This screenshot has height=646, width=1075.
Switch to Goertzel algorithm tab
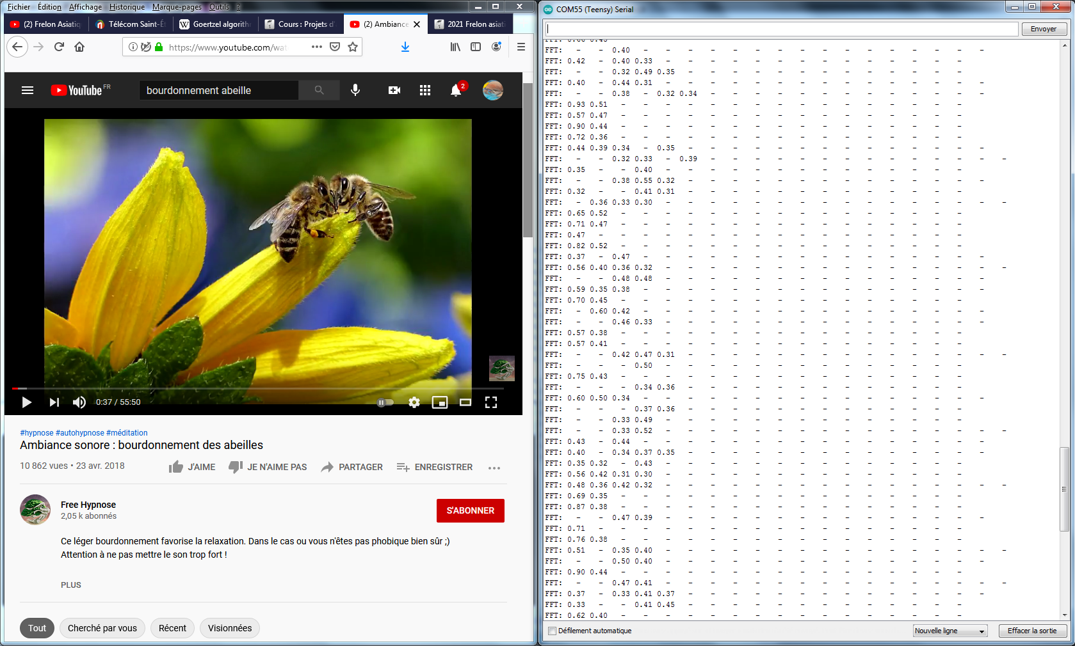[x=215, y=24]
